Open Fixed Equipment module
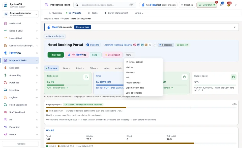 pos(20,105)
